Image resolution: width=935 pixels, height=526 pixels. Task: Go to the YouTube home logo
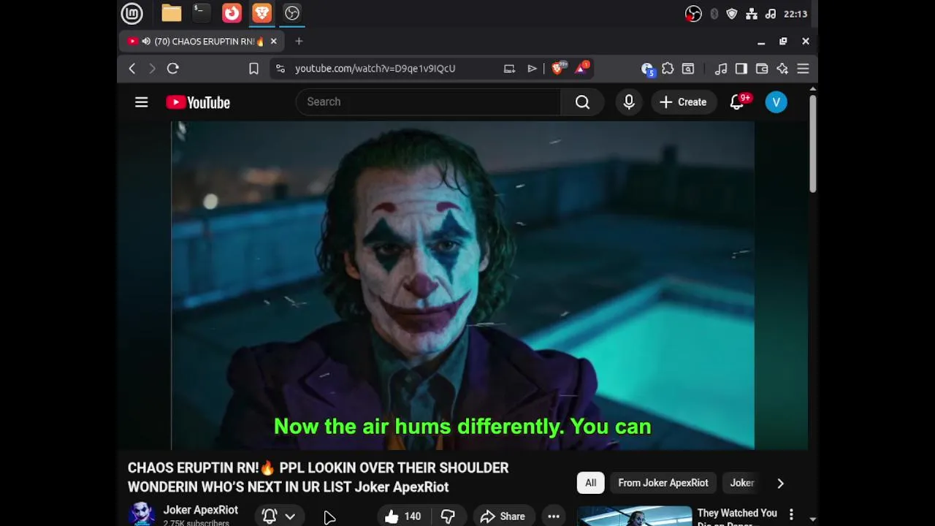click(x=198, y=102)
